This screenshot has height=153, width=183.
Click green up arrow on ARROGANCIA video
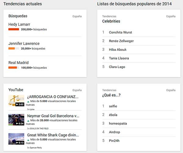pyautogui.click(x=28, y=102)
